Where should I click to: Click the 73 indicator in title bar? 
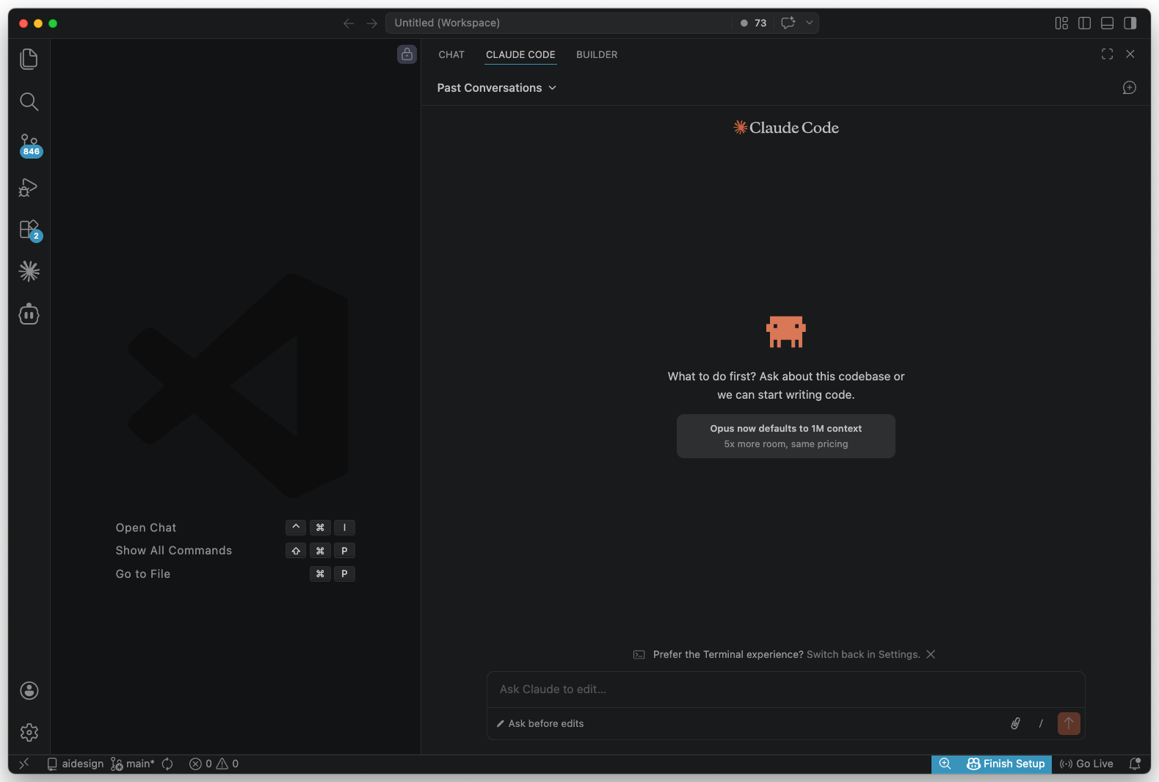click(x=753, y=23)
